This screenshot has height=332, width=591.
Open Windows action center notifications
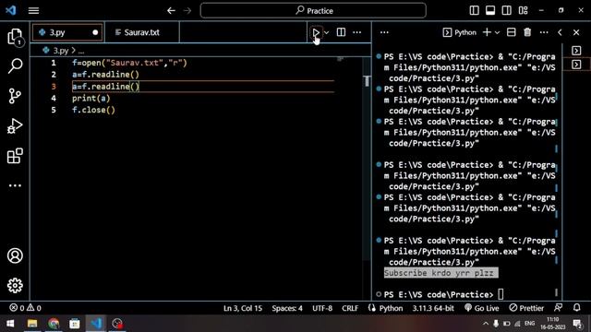pyautogui.click(x=577, y=324)
